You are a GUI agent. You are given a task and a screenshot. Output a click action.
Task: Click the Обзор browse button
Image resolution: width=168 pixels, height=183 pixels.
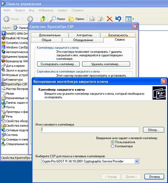tap(154, 130)
